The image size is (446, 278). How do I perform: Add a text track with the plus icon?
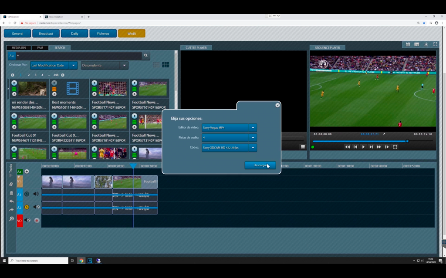27,171
